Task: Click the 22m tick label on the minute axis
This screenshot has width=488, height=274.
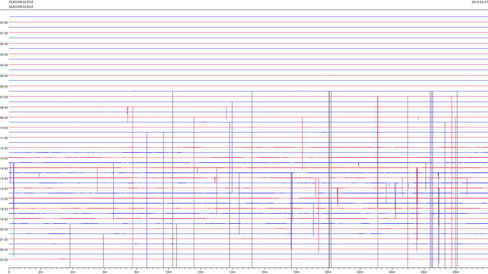Action: tap(360, 272)
